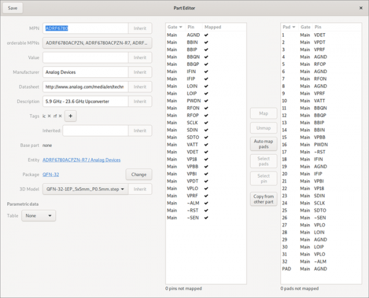Open the 3D Model dropdown
This screenshot has height=298, width=369.
85,190
